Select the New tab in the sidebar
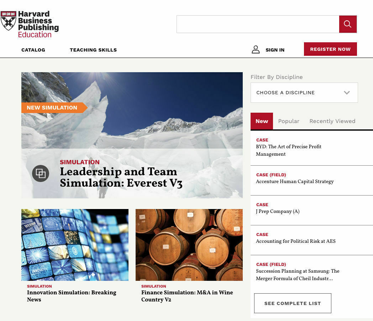The image size is (373, 321). click(262, 121)
